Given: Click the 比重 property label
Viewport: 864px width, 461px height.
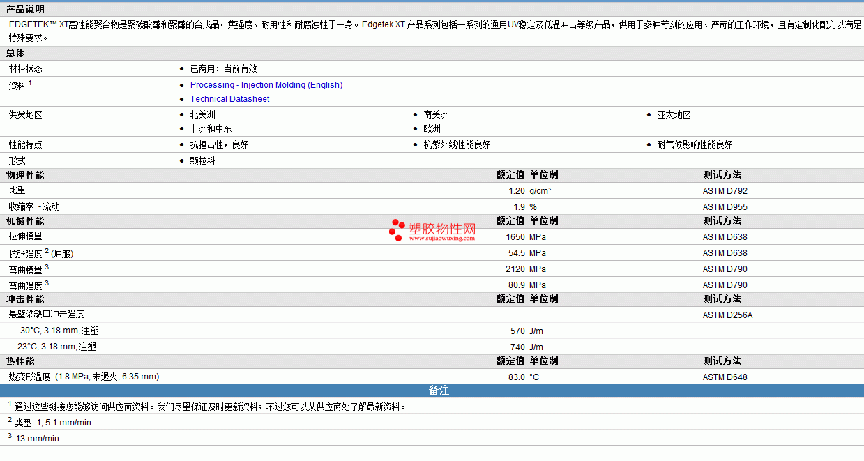Looking at the screenshot, I should (x=17, y=190).
